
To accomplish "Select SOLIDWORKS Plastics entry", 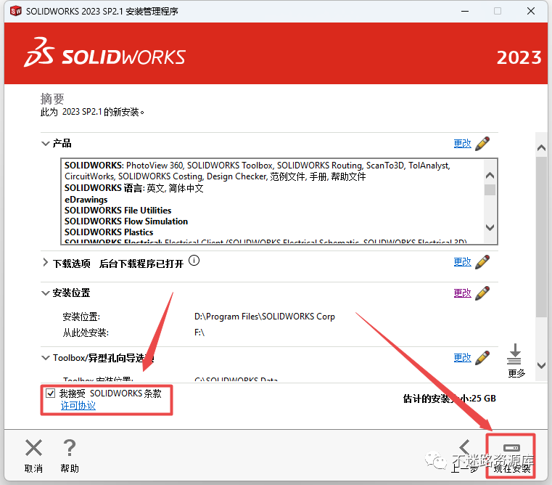I will click(109, 232).
